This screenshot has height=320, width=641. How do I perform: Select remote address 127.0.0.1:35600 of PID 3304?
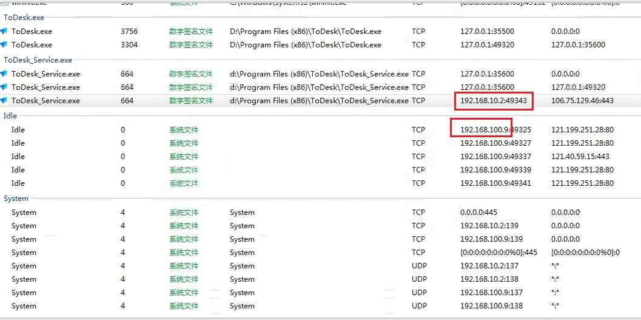point(578,44)
